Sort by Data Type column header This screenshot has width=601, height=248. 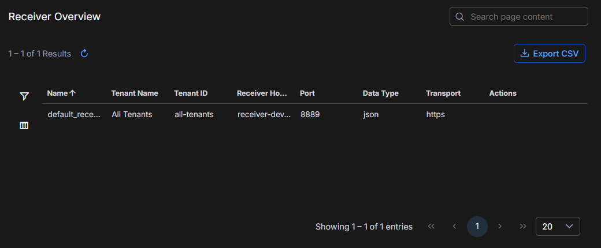pos(380,93)
